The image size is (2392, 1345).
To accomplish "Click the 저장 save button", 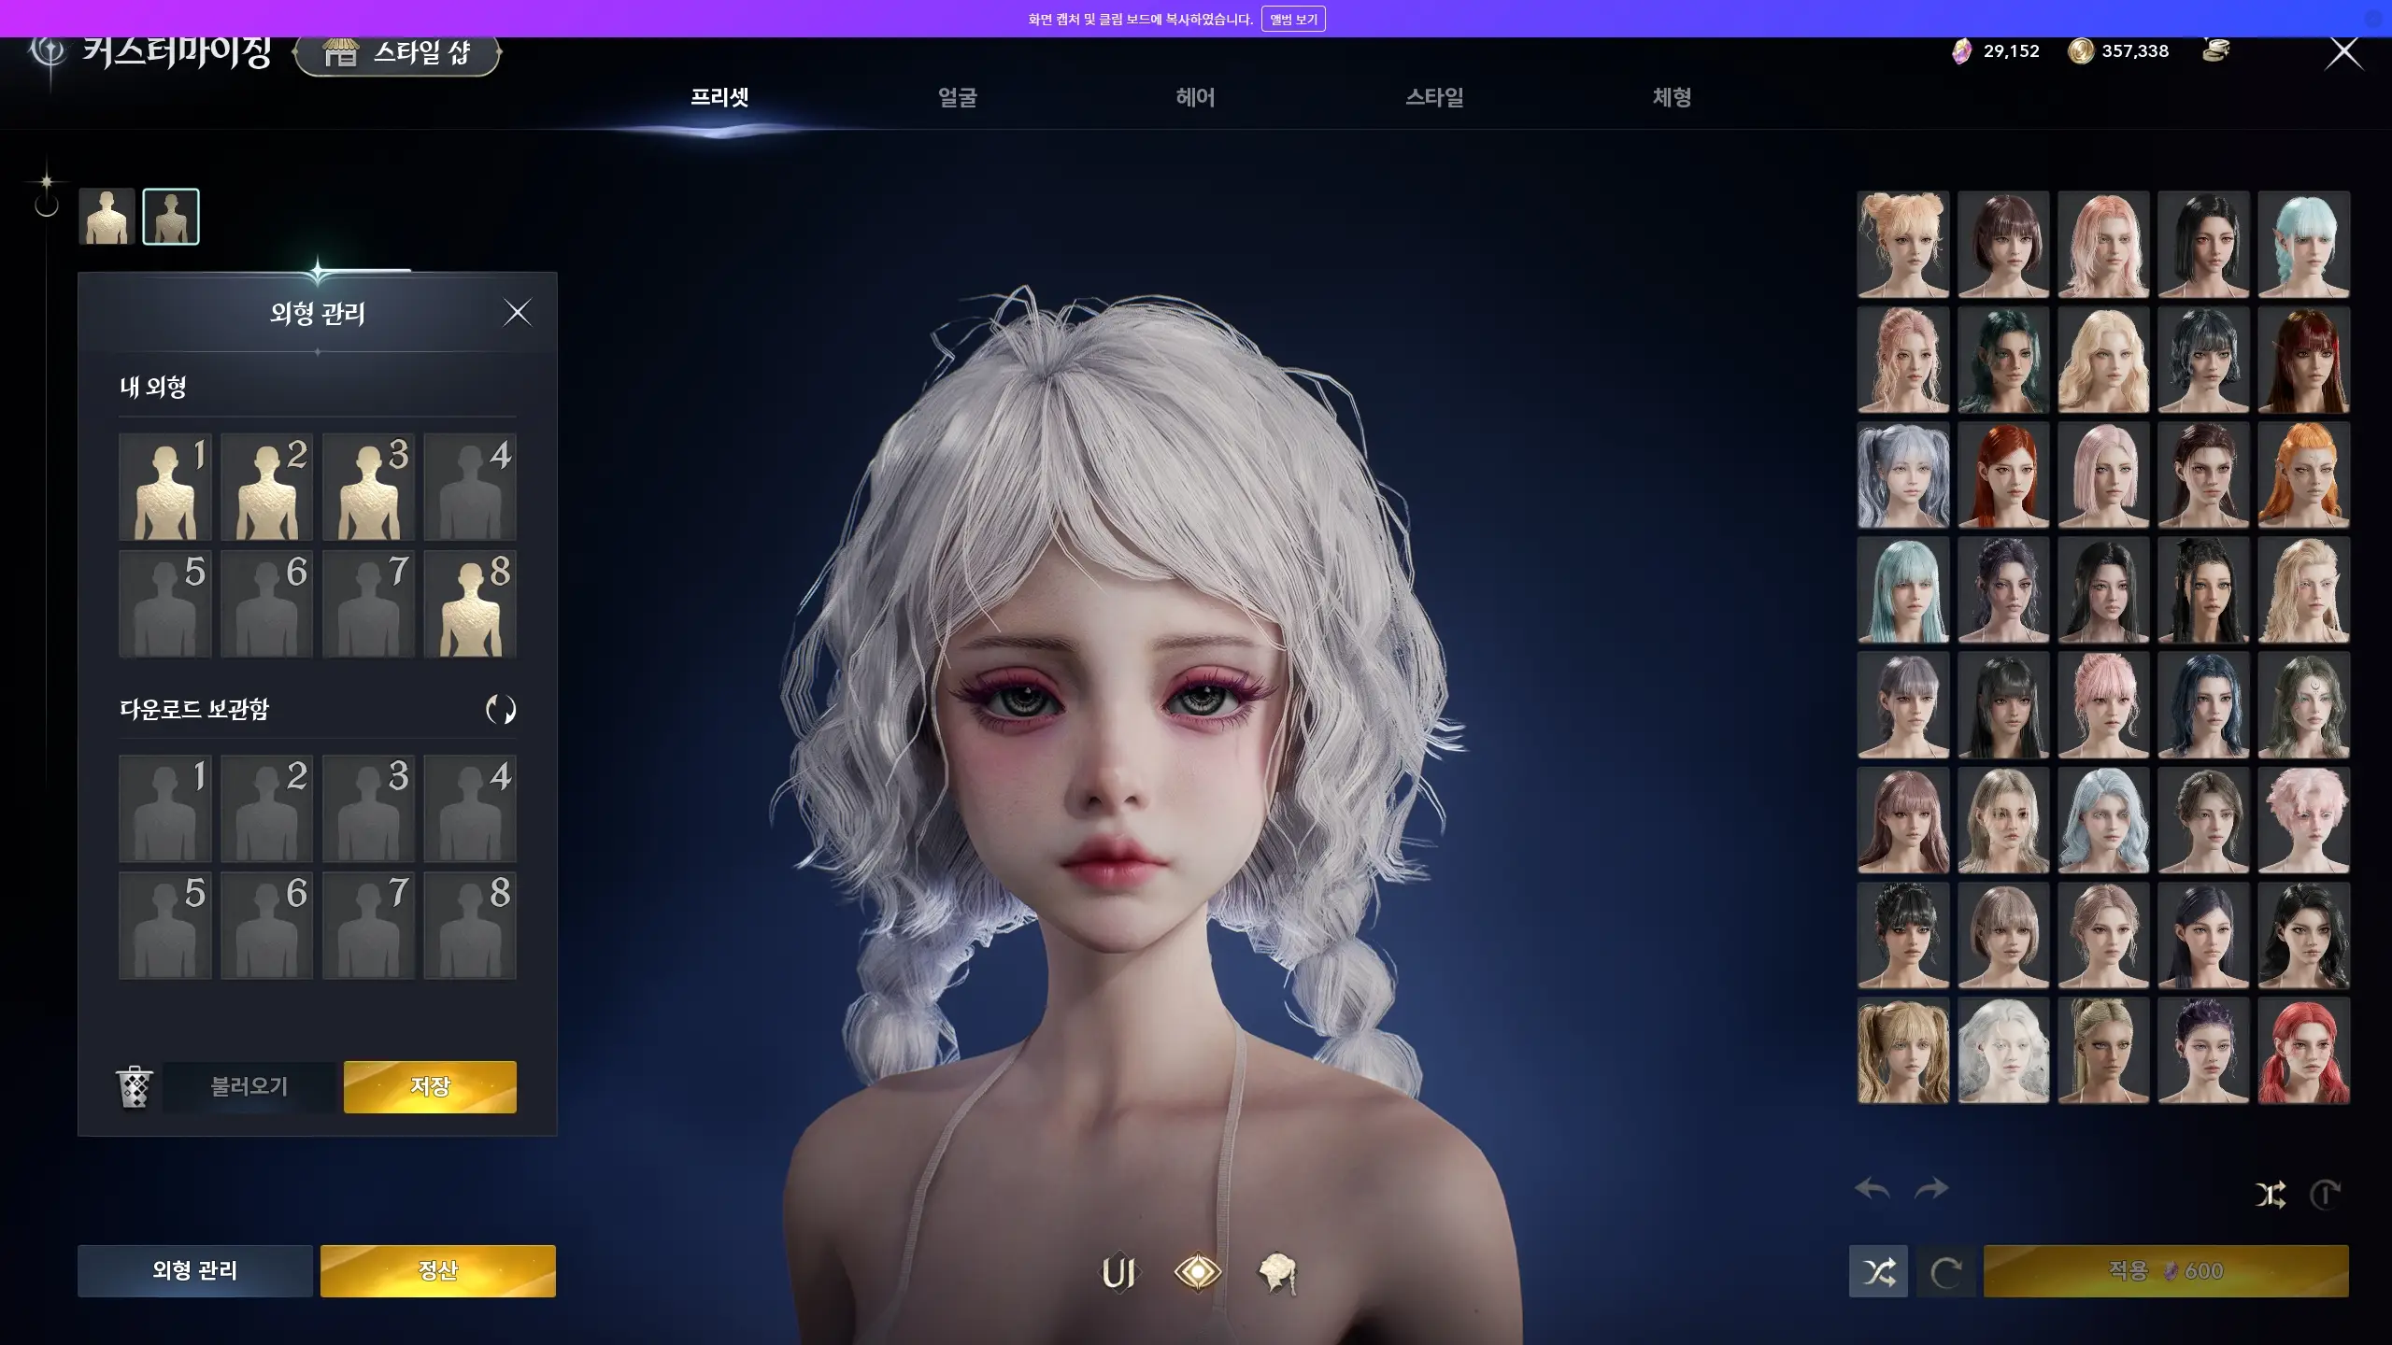I will coord(430,1087).
